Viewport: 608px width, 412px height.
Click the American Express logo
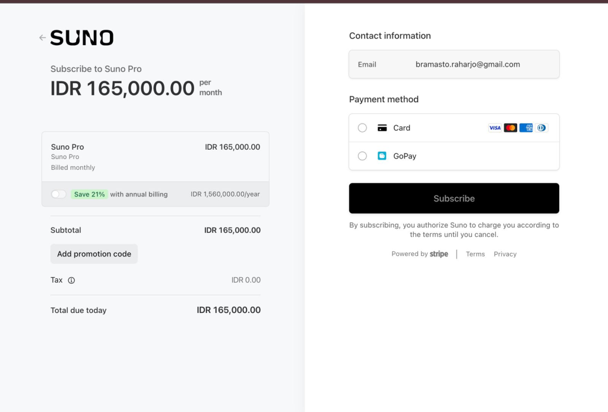click(x=526, y=128)
